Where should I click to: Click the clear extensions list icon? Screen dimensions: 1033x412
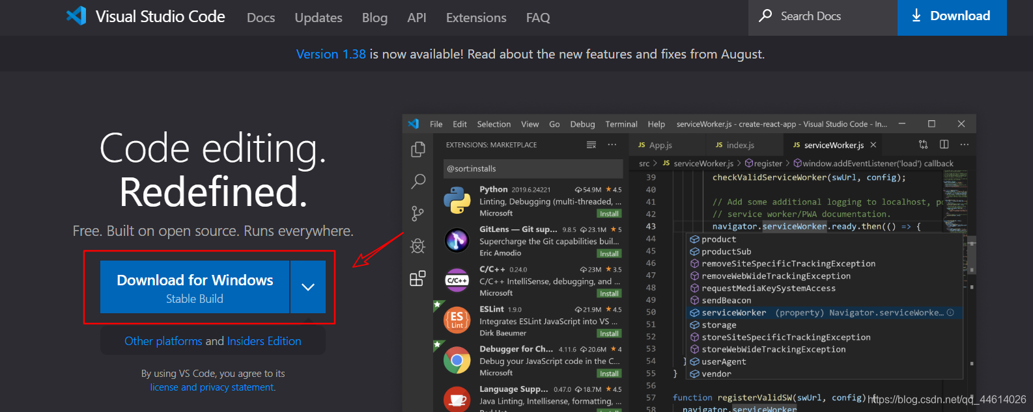pos(591,145)
